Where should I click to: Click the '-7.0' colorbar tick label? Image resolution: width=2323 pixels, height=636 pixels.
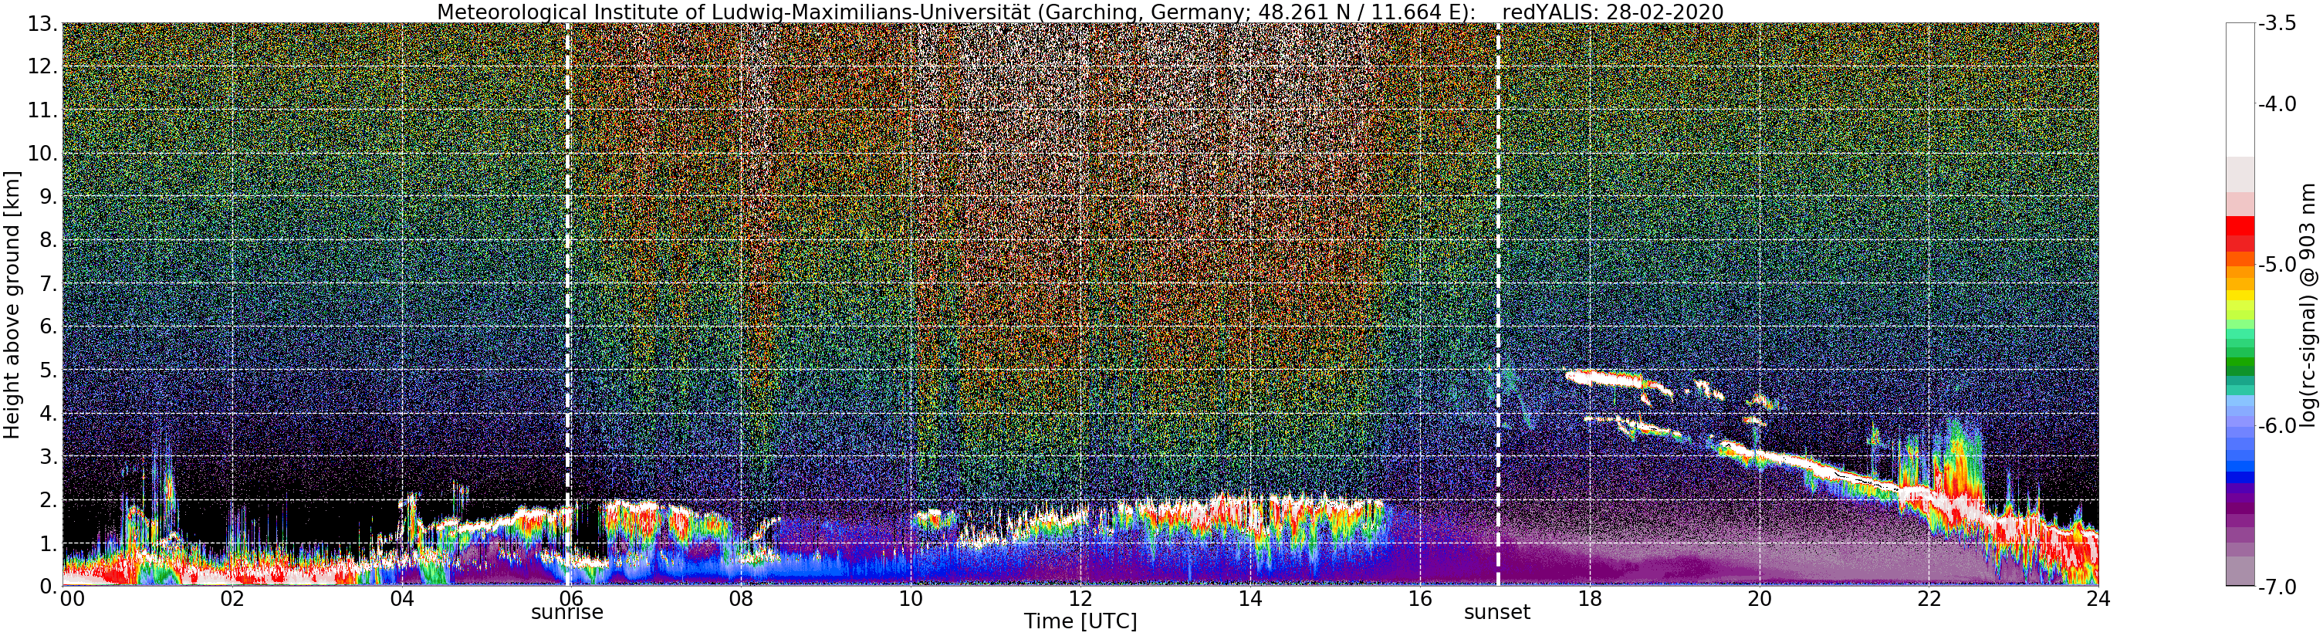click(x=2277, y=587)
